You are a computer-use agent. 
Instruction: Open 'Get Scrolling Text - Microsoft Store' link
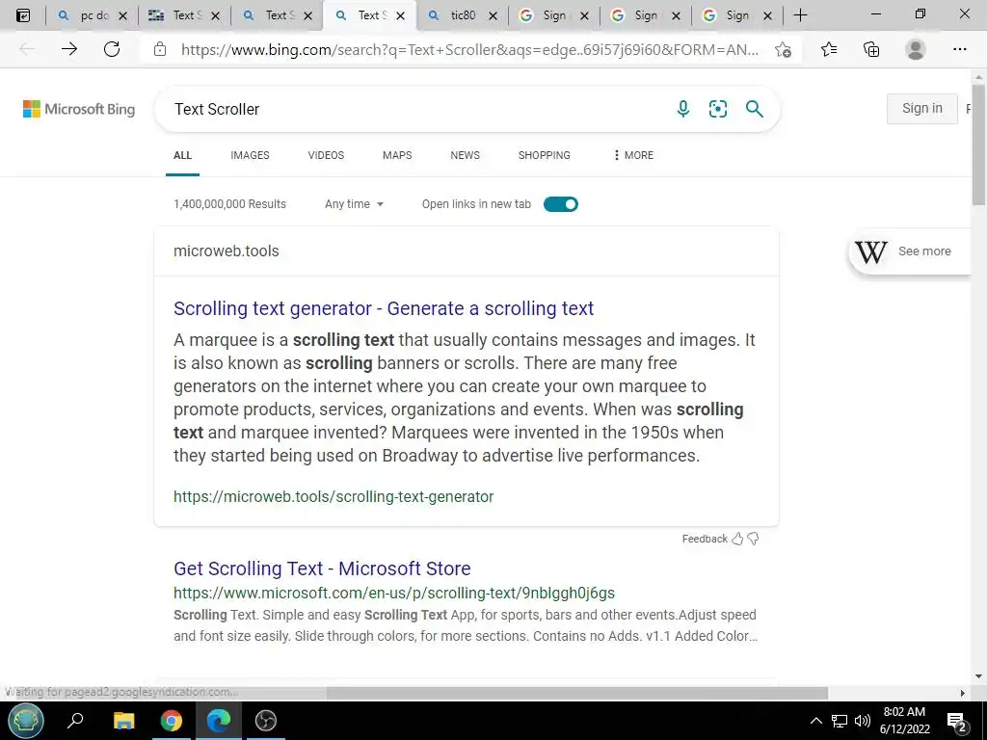click(x=322, y=568)
